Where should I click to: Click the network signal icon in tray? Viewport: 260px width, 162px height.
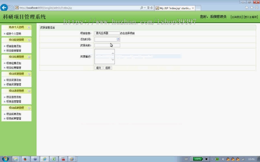click(243, 159)
